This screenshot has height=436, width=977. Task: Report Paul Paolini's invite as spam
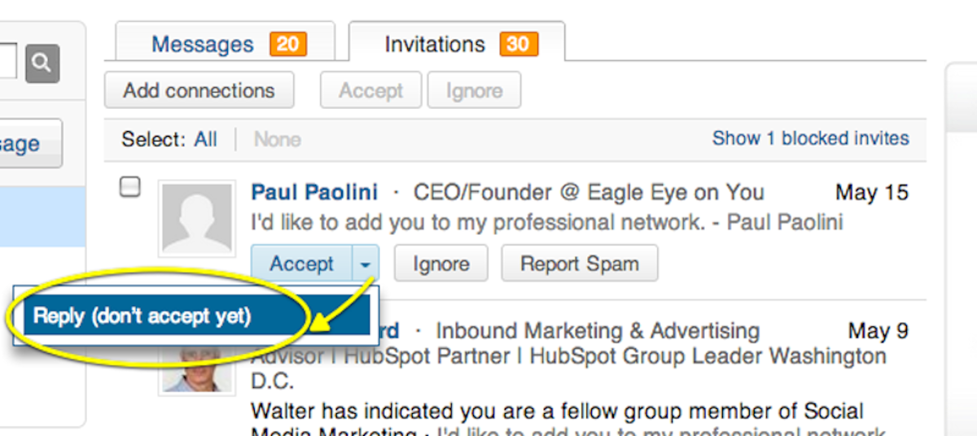pyautogui.click(x=580, y=264)
